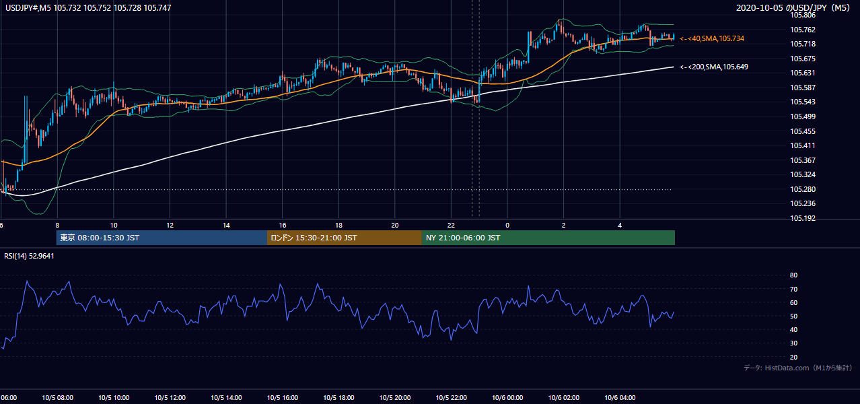The height and width of the screenshot is (404, 860).
Task: Click price axis value 105.411
Action: 802,145
